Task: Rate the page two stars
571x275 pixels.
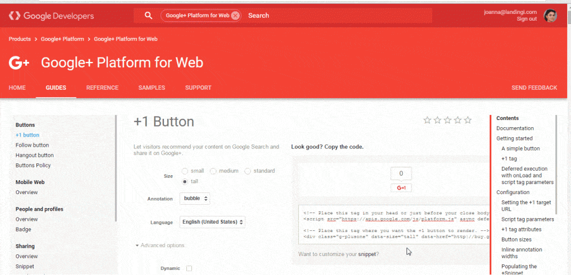Action: 438,120
